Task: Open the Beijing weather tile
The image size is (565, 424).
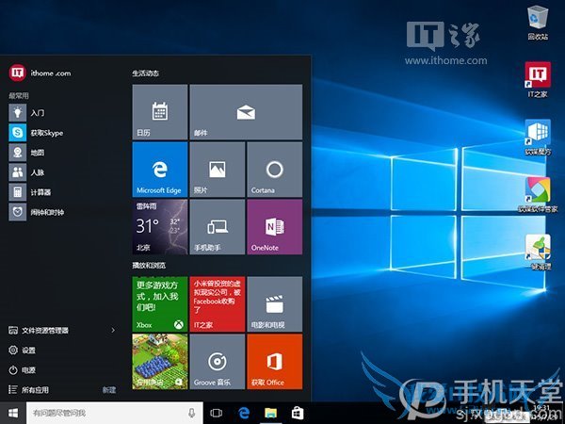Action: point(160,227)
